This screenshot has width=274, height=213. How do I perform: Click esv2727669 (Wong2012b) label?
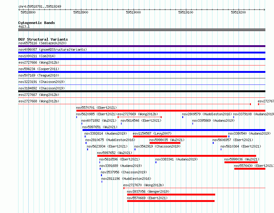coord(138,114)
